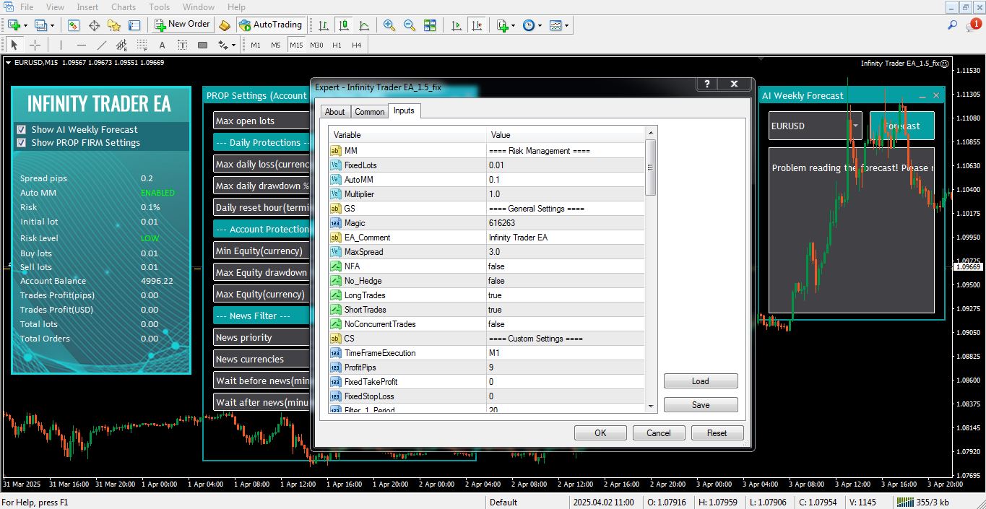Enable the AutoTrading feature
The image size is (986, 509).
click(271, 24)
